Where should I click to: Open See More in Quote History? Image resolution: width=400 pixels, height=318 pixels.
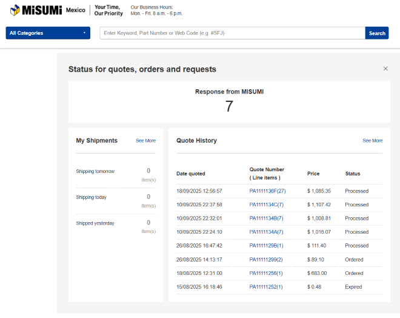[372, 141]
